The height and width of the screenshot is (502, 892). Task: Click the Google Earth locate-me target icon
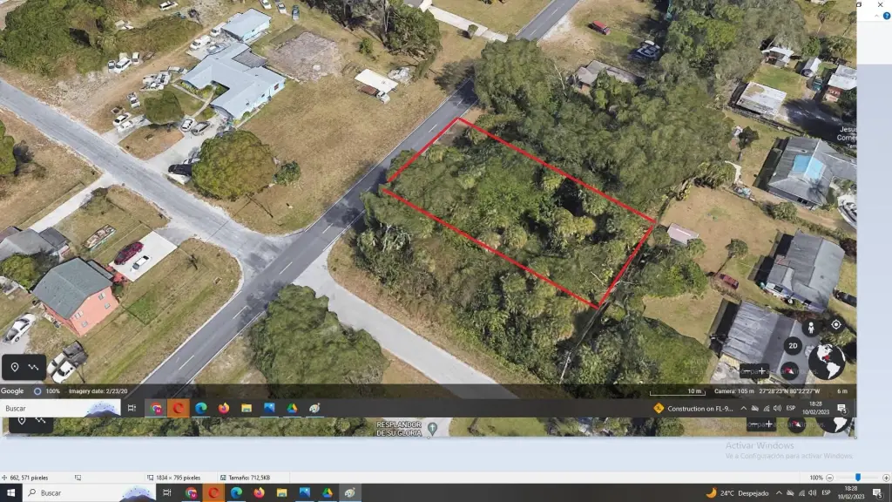click(x=836, y=324)
